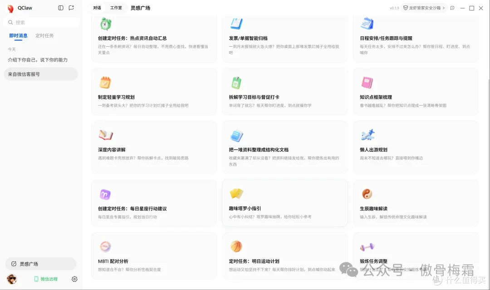The width and height of the screenshot is (490, 290).
Task: Click the alarm clock icon for 热点资讯自动汇总
Action: click(x=106, y=24)
